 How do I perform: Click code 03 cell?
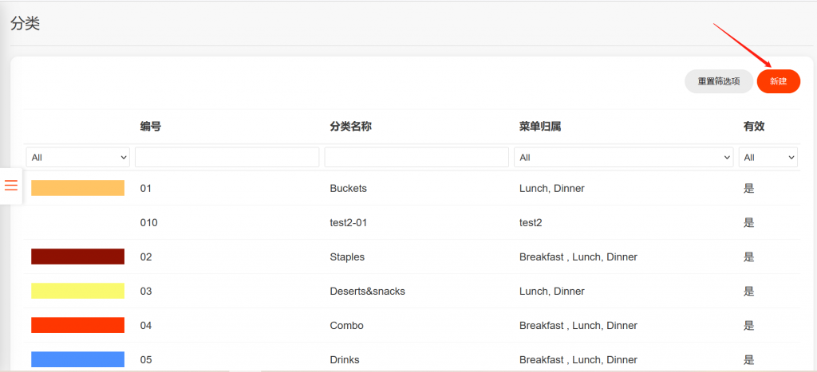(146, 292)
